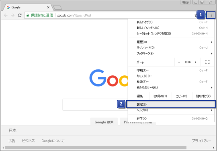Open the Googleについて footer link
This screenshot has height=151, width=217.
(x=53, y=141)
